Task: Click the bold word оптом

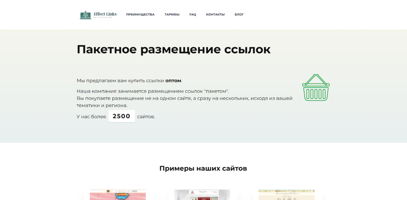Action: tap(173, 81)
